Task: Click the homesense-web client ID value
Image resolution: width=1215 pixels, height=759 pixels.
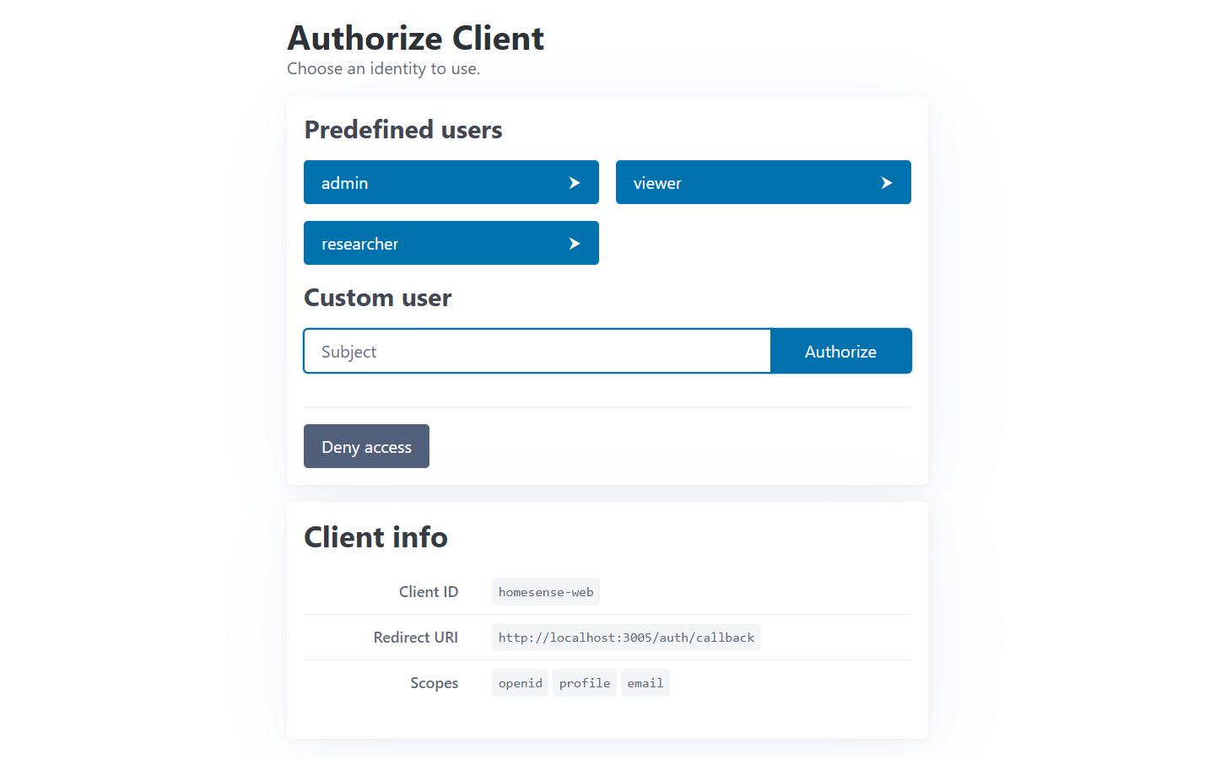Action: point(546,592)
